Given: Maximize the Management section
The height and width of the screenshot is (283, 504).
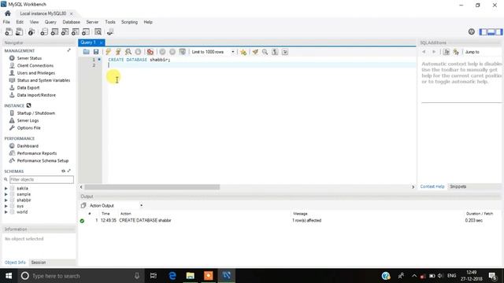Looking at the screenshot, I should [x=69, y=50].
